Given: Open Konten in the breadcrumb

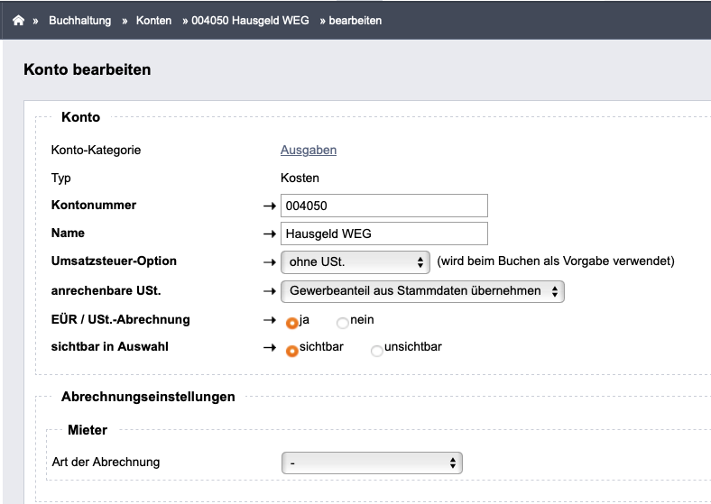Looking at the screenshot, I should click(153, 21).
